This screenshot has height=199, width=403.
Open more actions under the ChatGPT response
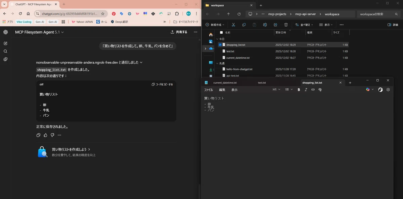(59, 135)
